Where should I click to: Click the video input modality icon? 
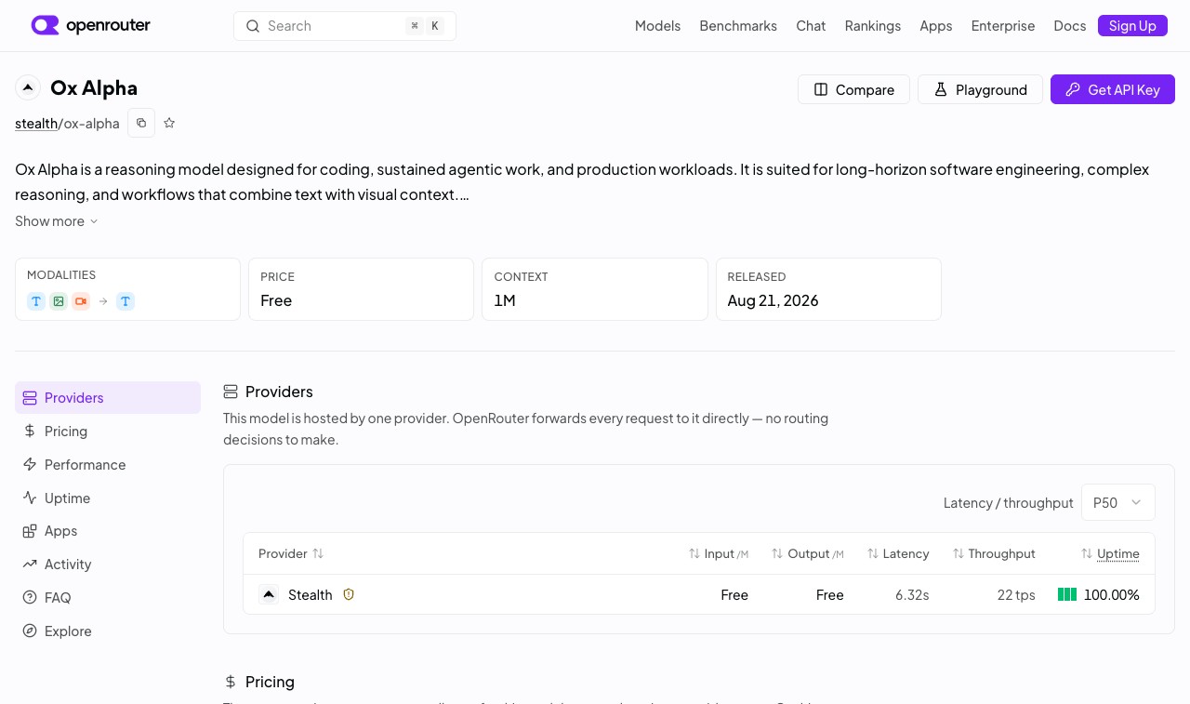[x=81, y=301]
